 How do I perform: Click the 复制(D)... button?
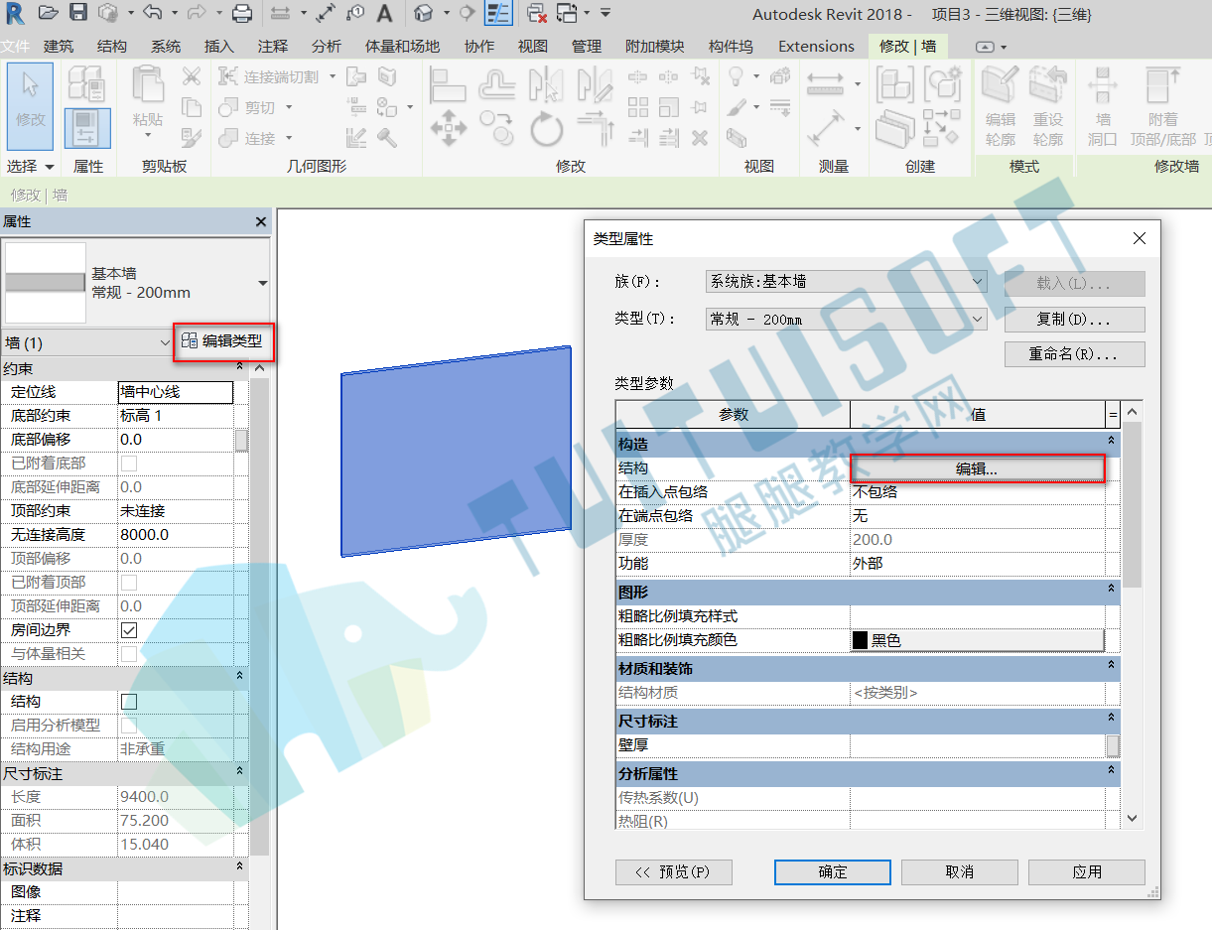coord(1075,320)
